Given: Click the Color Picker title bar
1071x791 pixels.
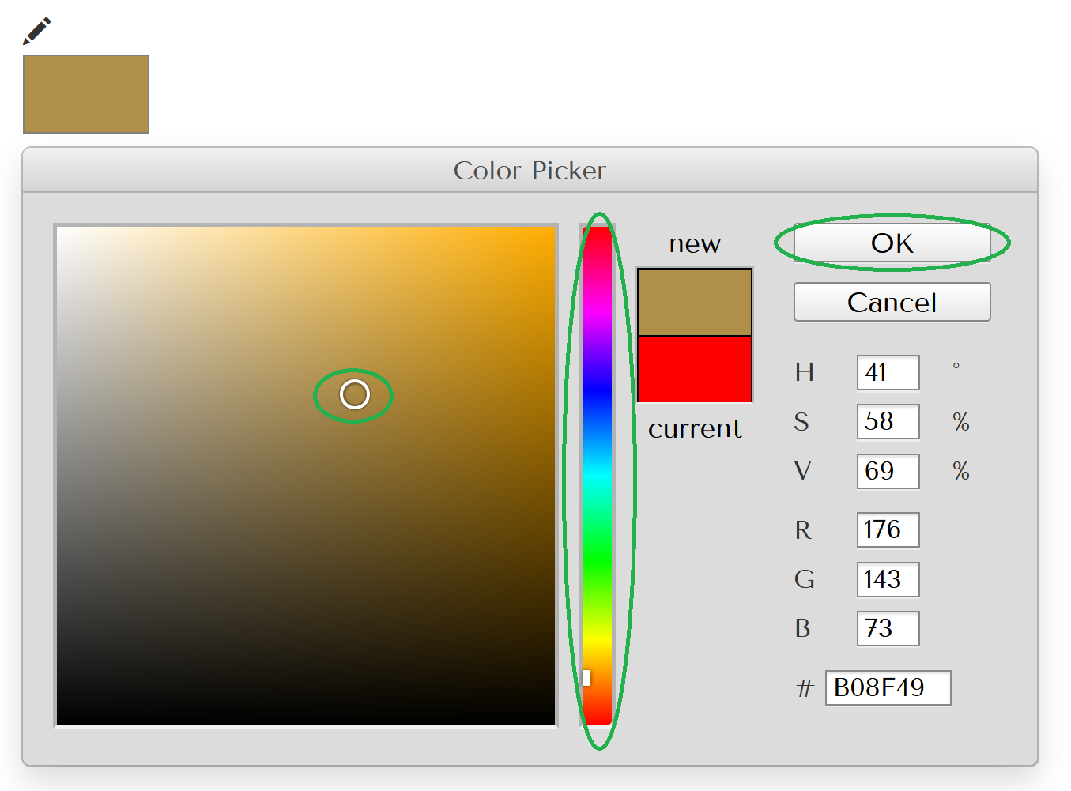Looking at the screenshot, I should pos(530,171).
